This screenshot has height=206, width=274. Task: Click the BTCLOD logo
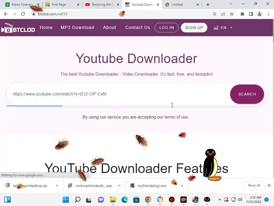tap(18, 28)
